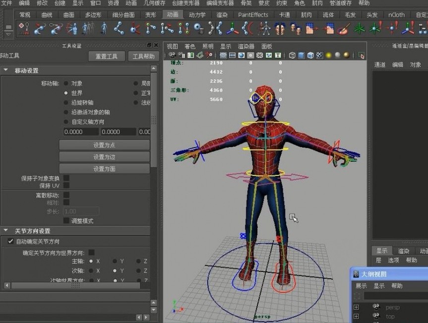Click the Select Camera icon in viewport toolbar
Screen dimensions: 428x323
tap(172, 56)
